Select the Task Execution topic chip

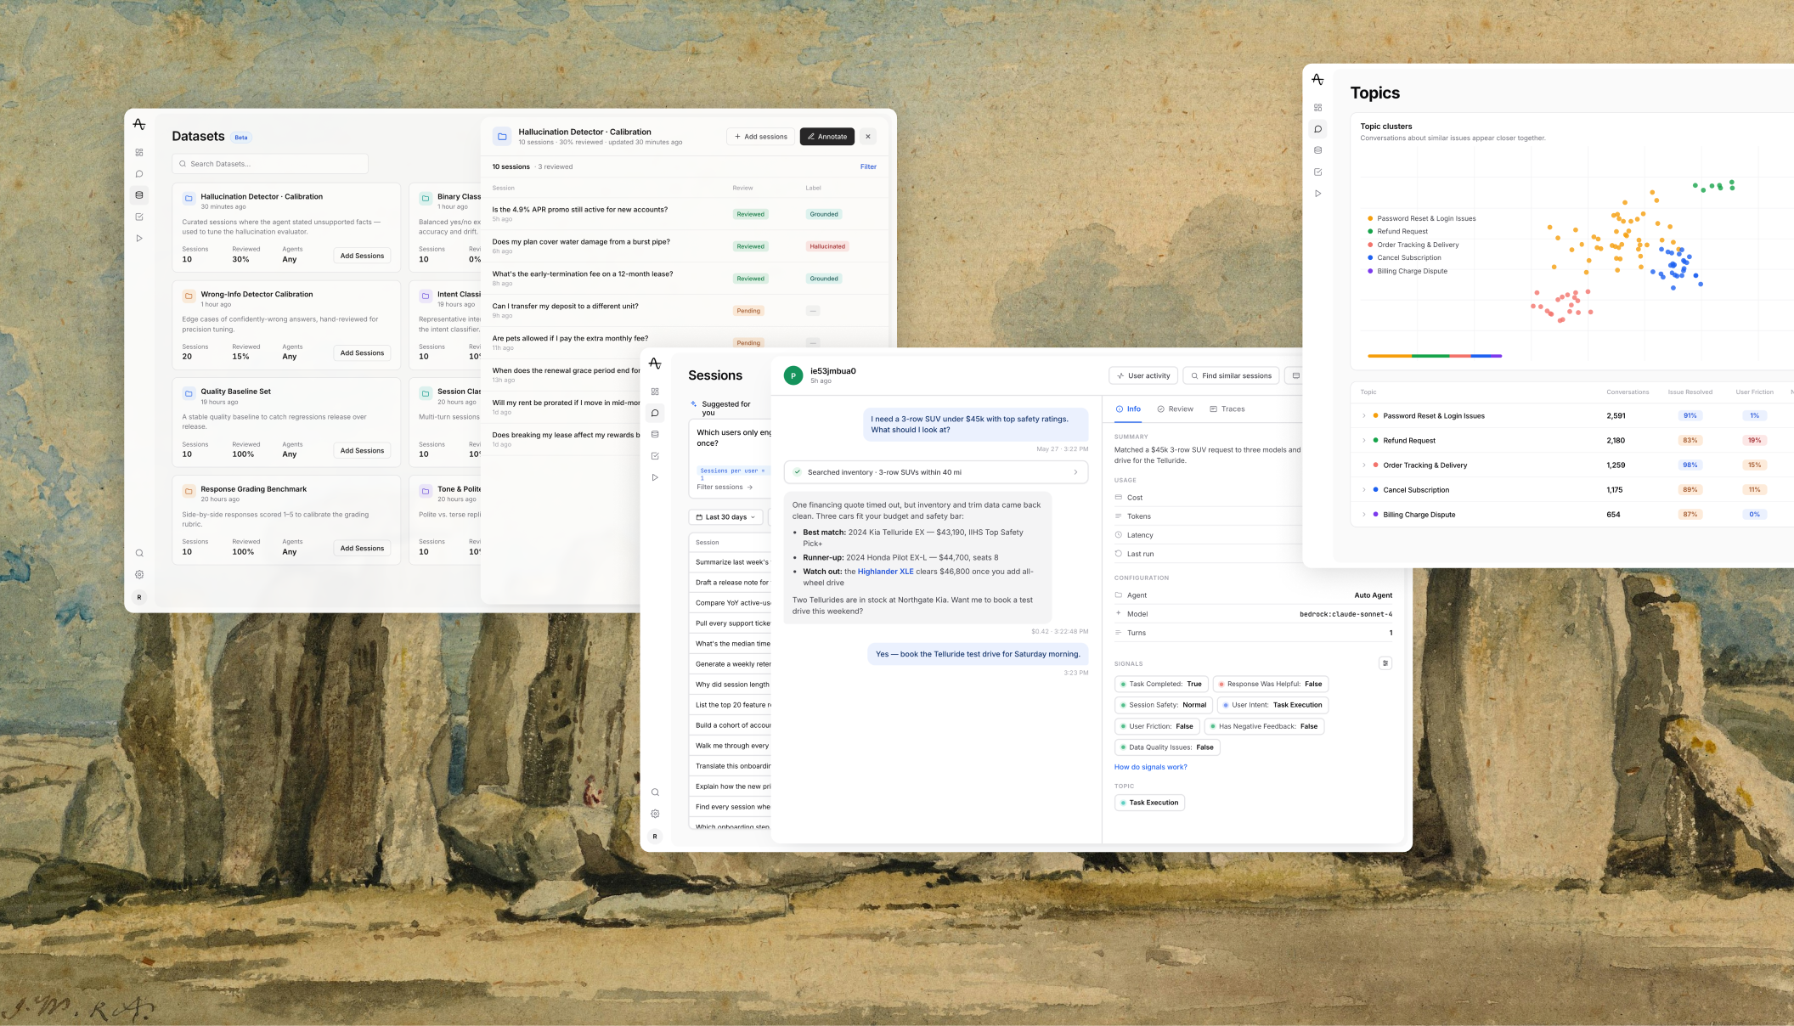coord(1149,803)
